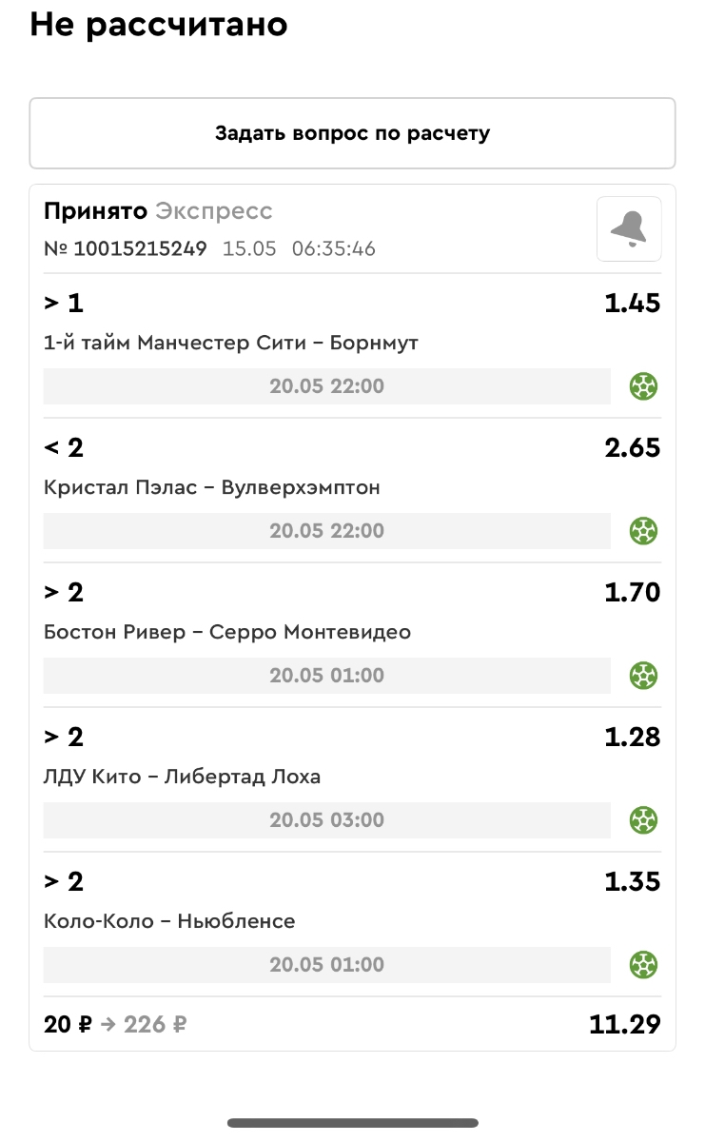The width and height of the screenshot is (705, 1142).
Task: Open the ЛДУ Кито – Либертад Лоха event
Action: (x=182, y=777)
